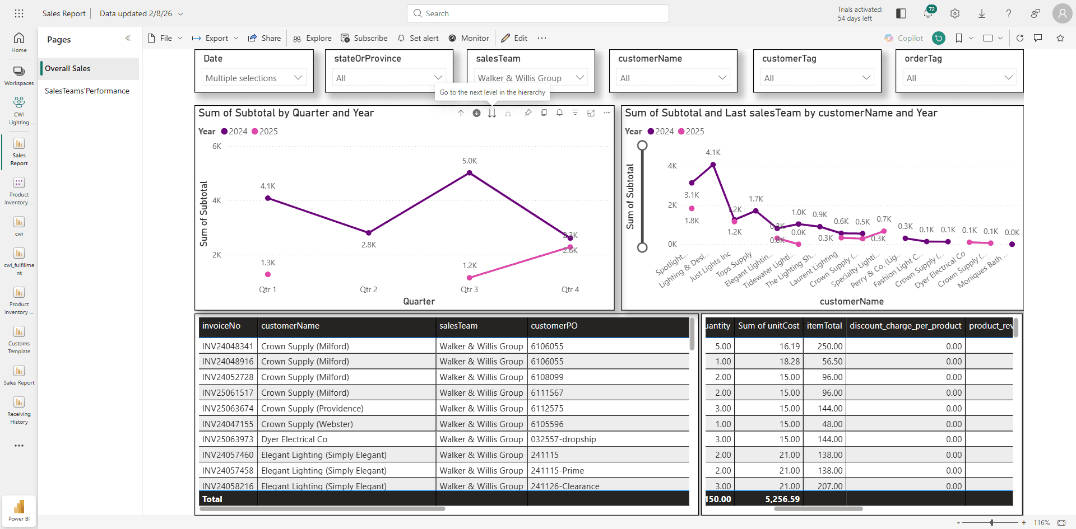This screenshot has width=1076, height=529.
Task: Copy the Quarter chart visual
Action: 544,113
